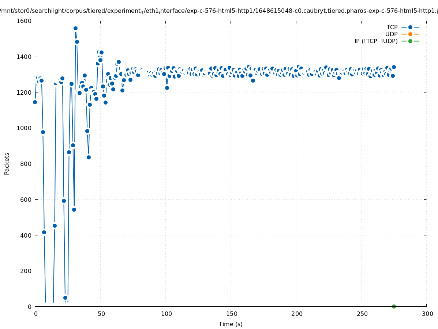Toggle the TCP series legend label
Viewport: 438px width, 329px height.
[392, 27]
